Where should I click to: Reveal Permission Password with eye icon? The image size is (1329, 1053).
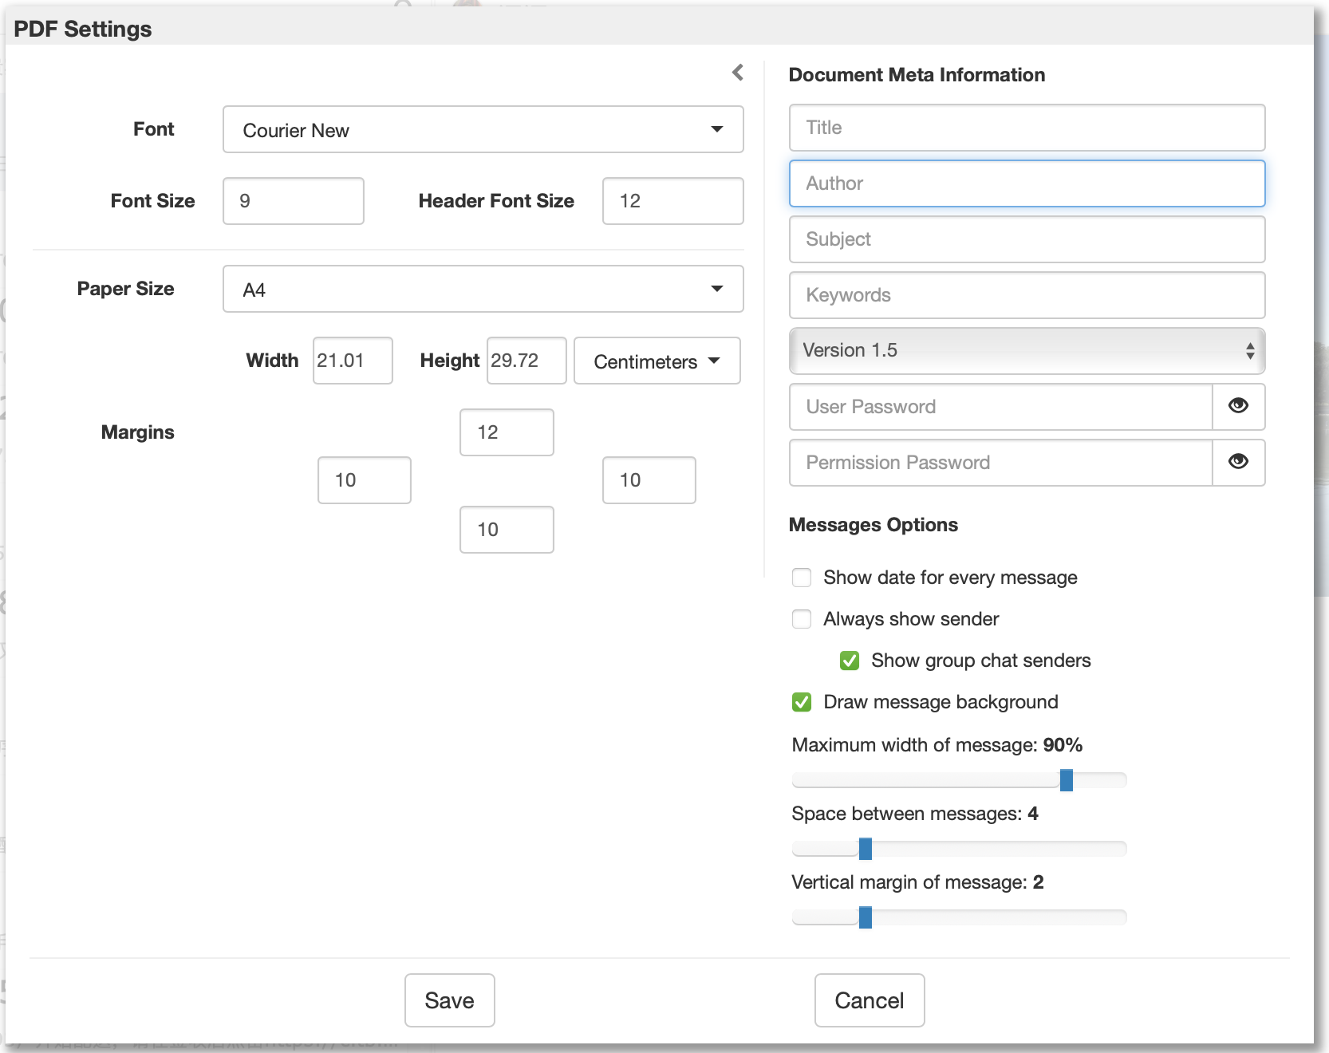tap(1238, 462)
